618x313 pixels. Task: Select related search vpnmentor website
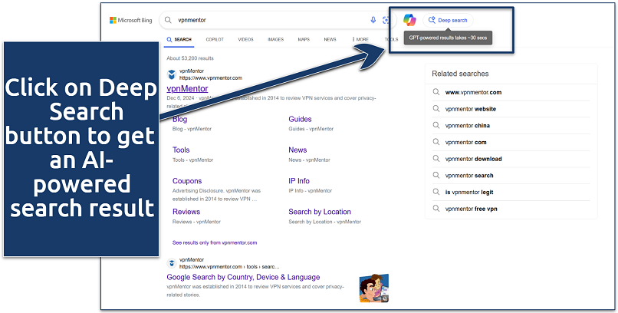click(471, 109)
